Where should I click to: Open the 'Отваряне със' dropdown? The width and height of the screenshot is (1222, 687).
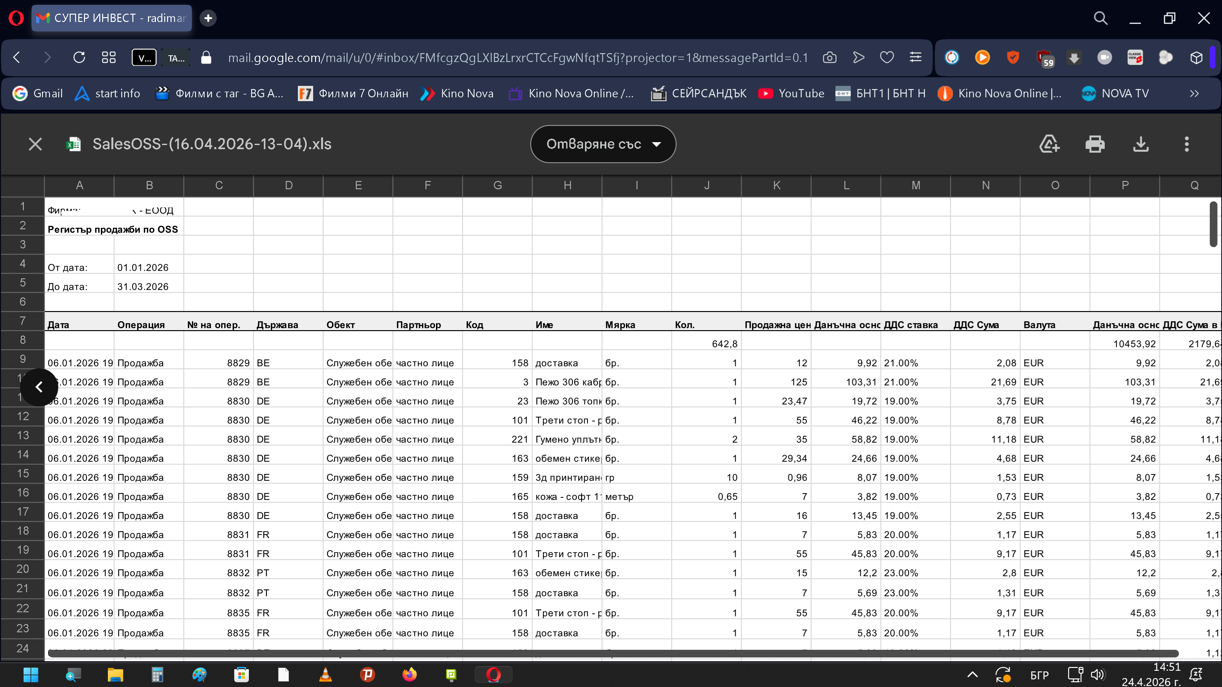(x=603, y=144)
